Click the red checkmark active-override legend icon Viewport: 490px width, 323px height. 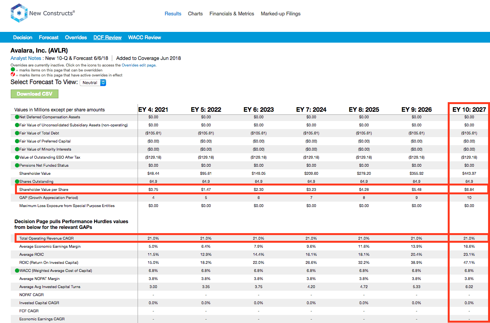click(x=13, y=75)
